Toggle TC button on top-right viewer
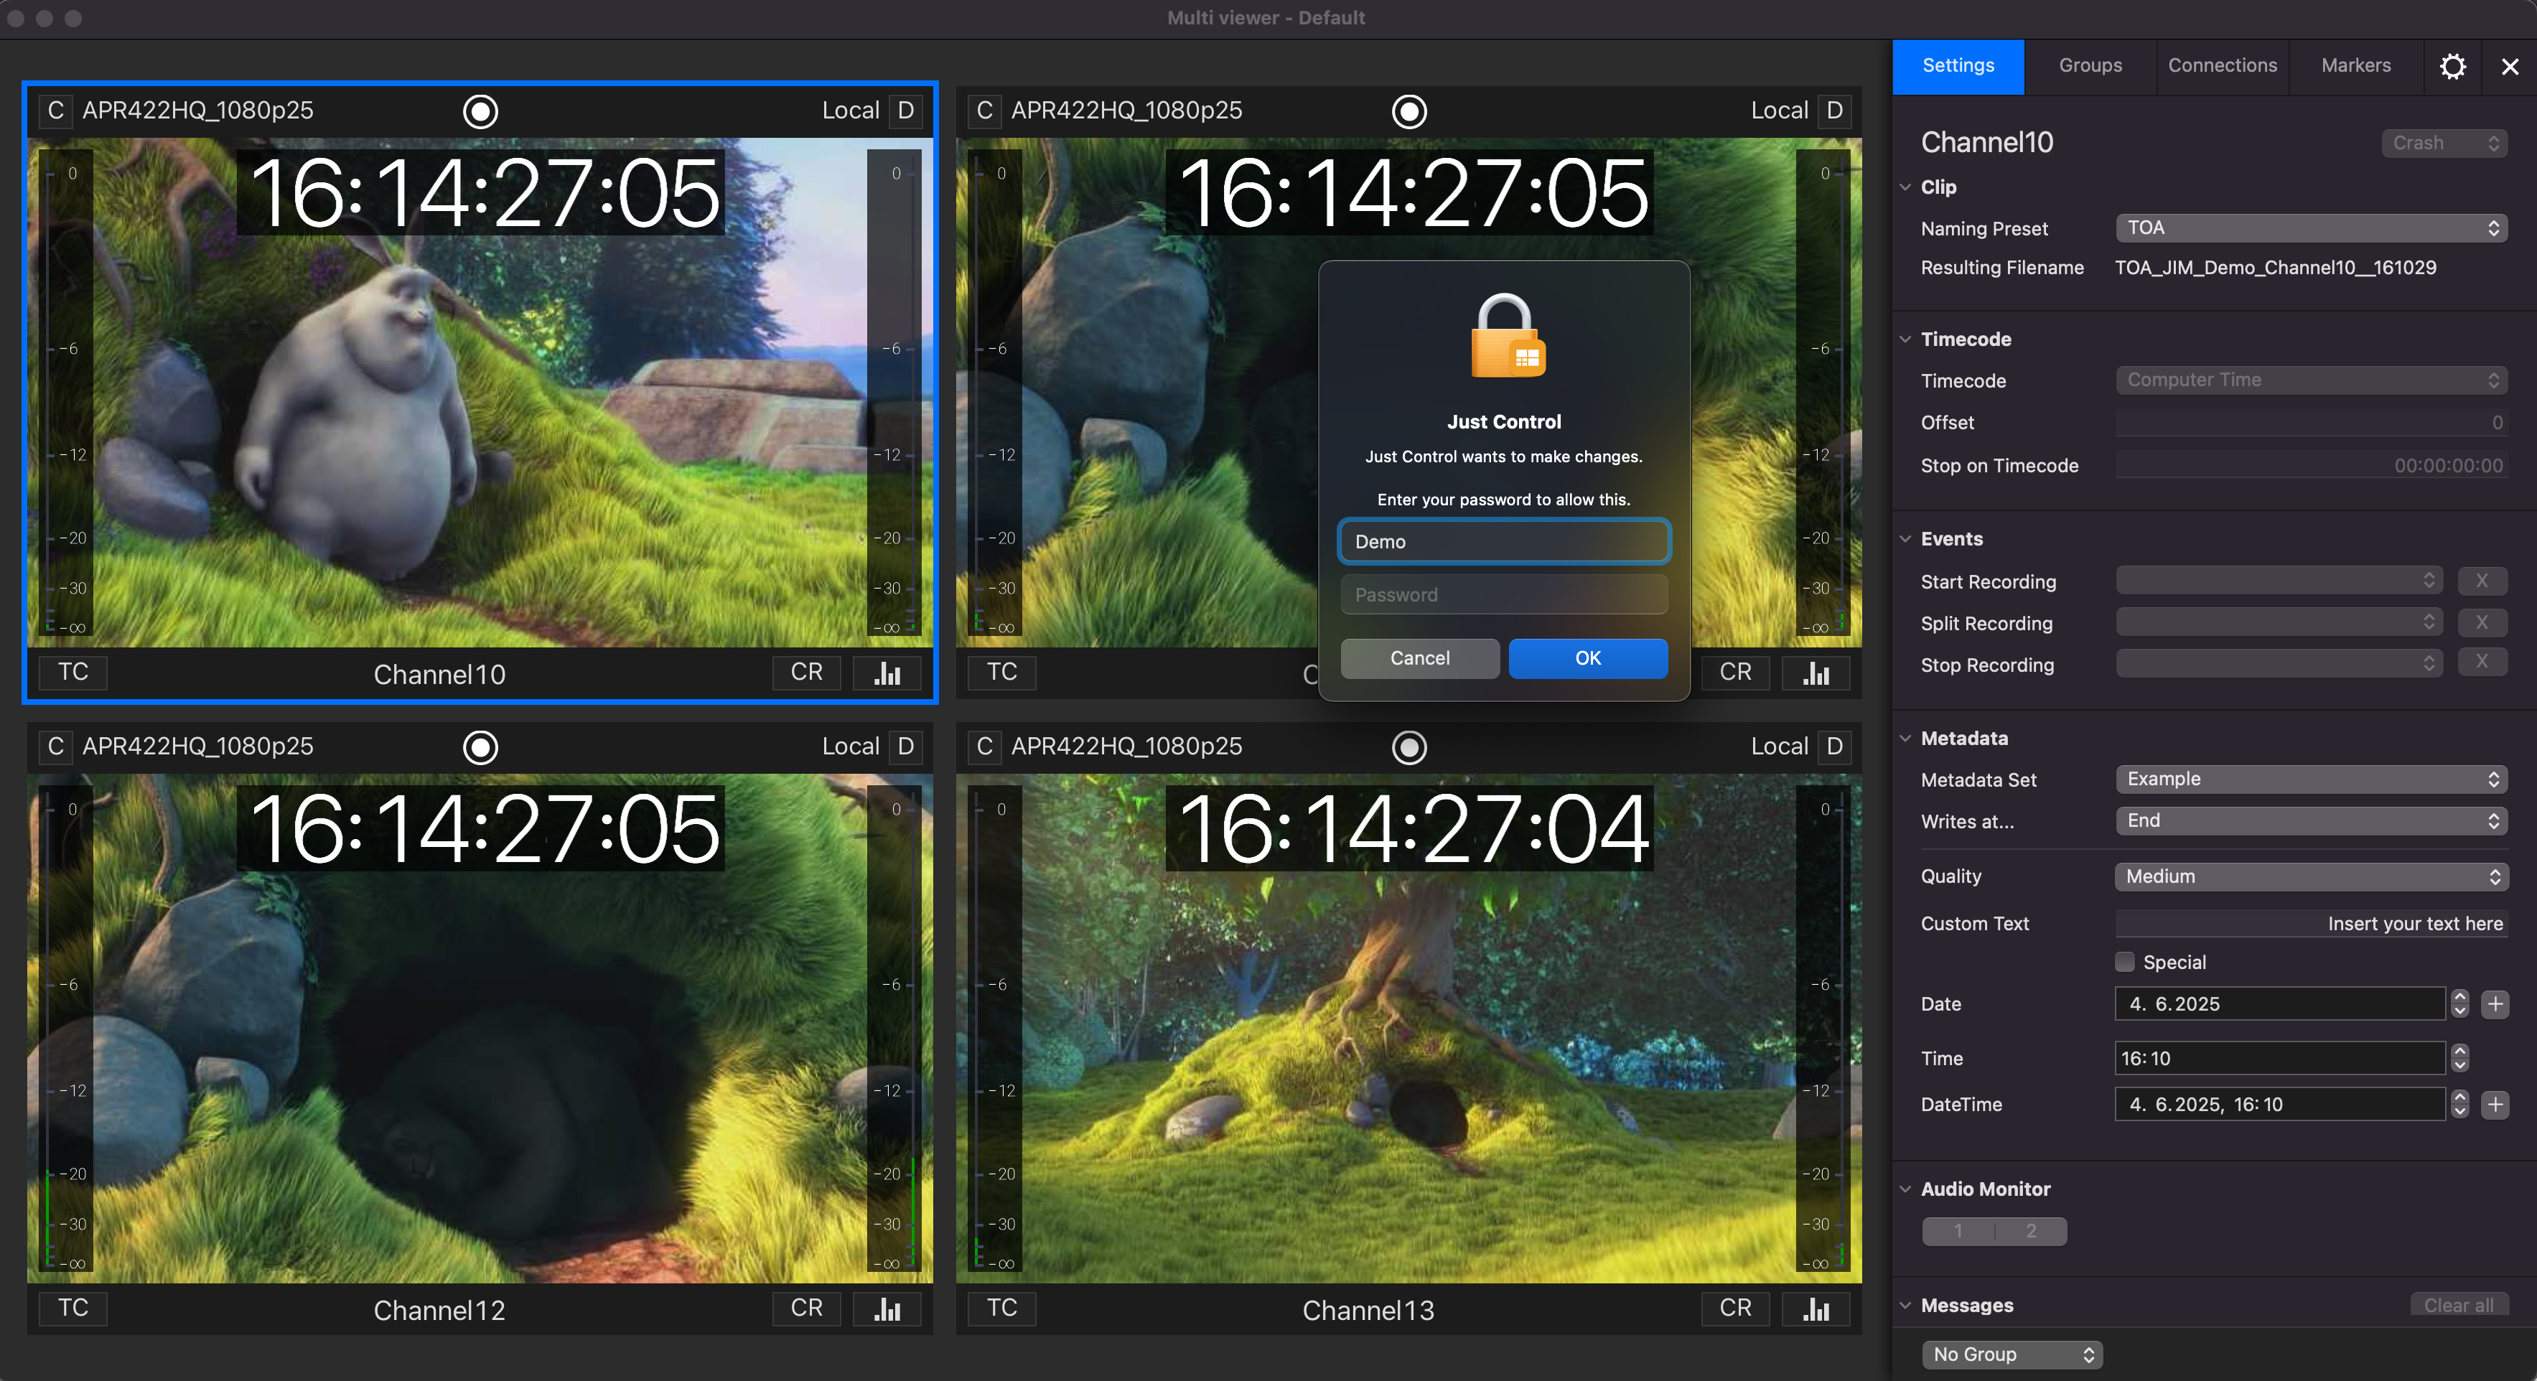Image resolution: width=2537 pixels, height=1381 pixels. tap(1001, 673)
